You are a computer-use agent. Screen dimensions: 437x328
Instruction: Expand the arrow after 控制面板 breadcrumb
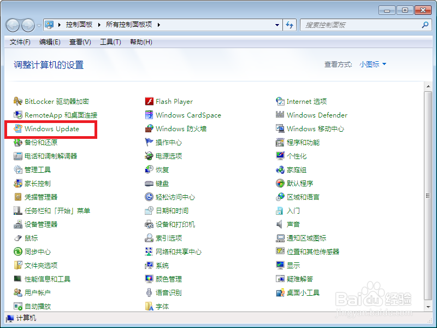pyautogui.click(x=99, y=25)
